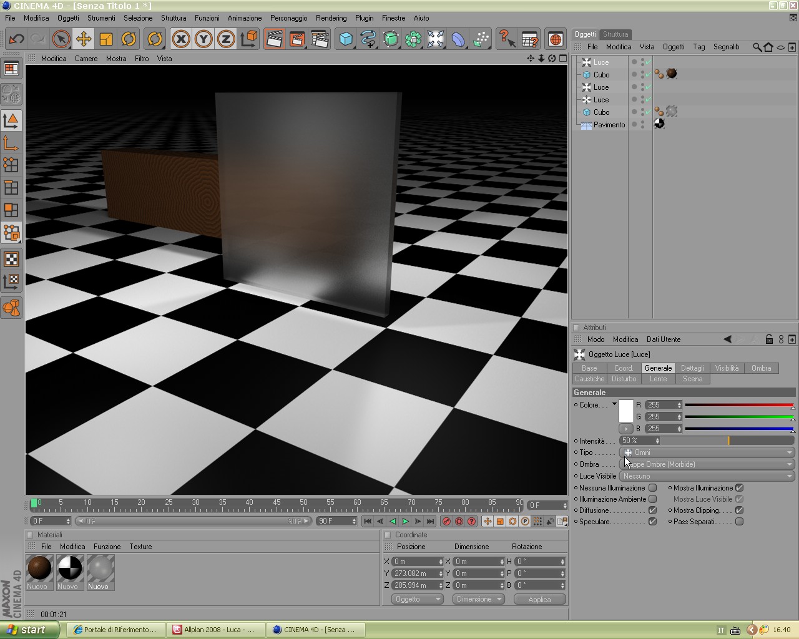Screen dimensions: 799x639
Task: Activate the Scale tool
Action: [x=106, y=39]
